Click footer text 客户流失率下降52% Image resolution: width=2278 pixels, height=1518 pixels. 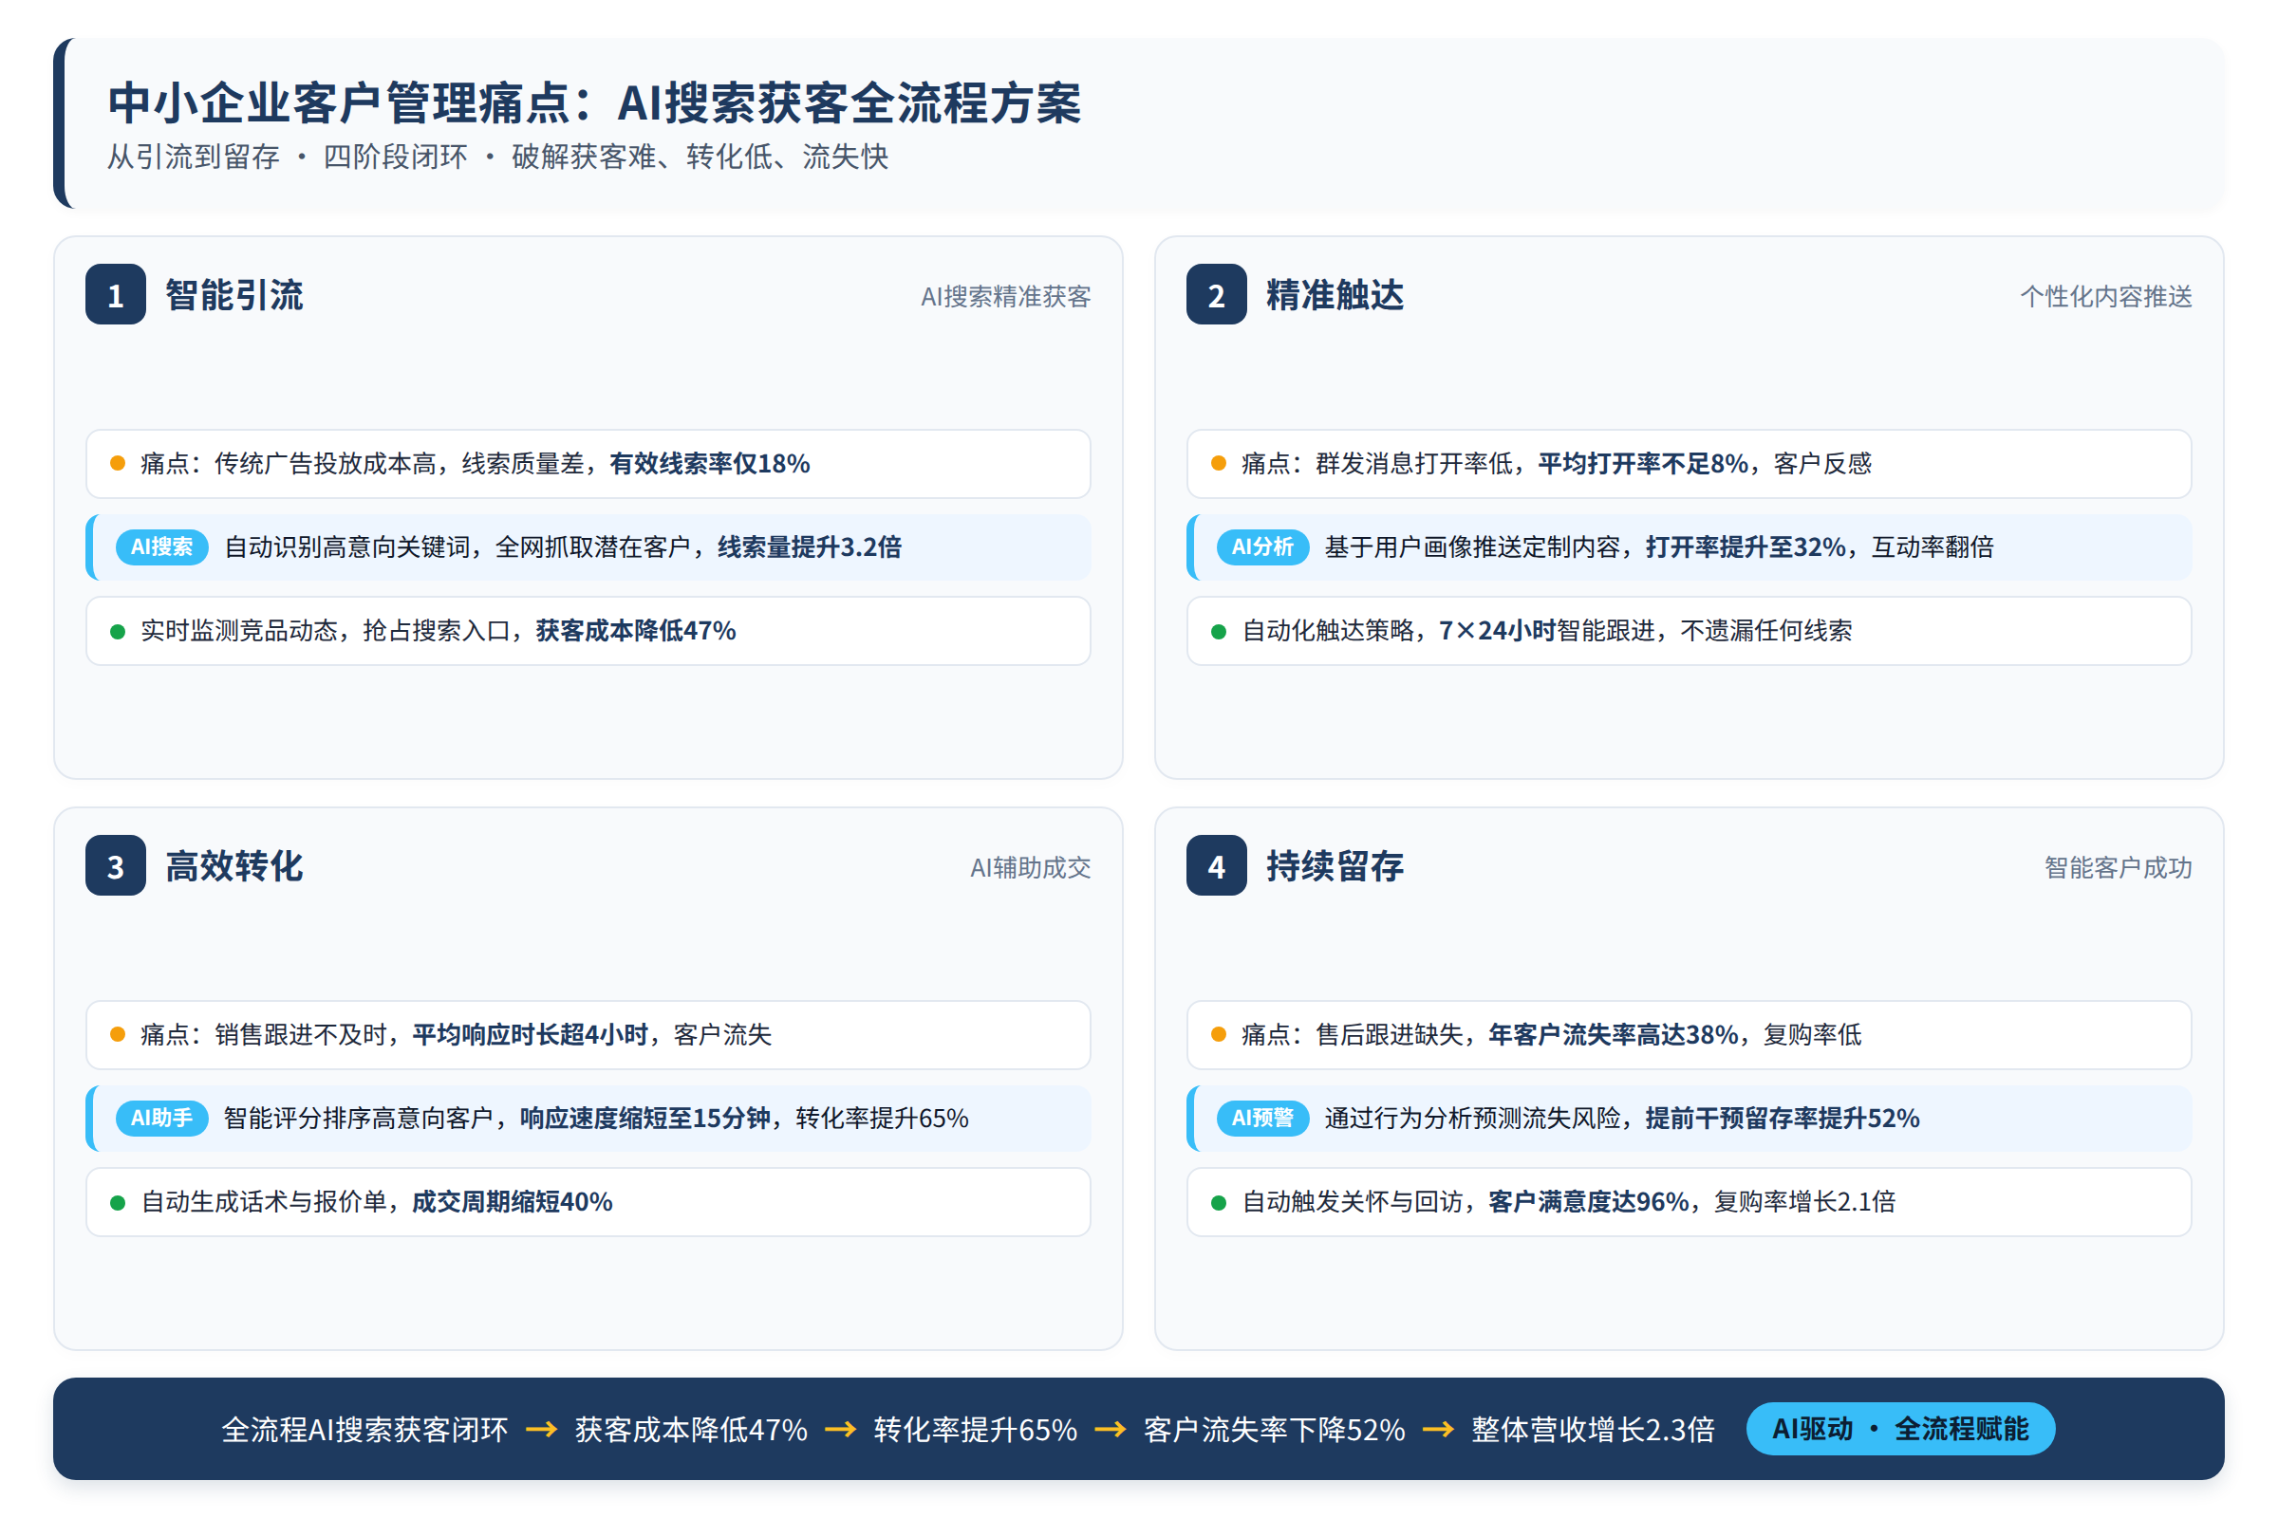pos(1275,1430)
